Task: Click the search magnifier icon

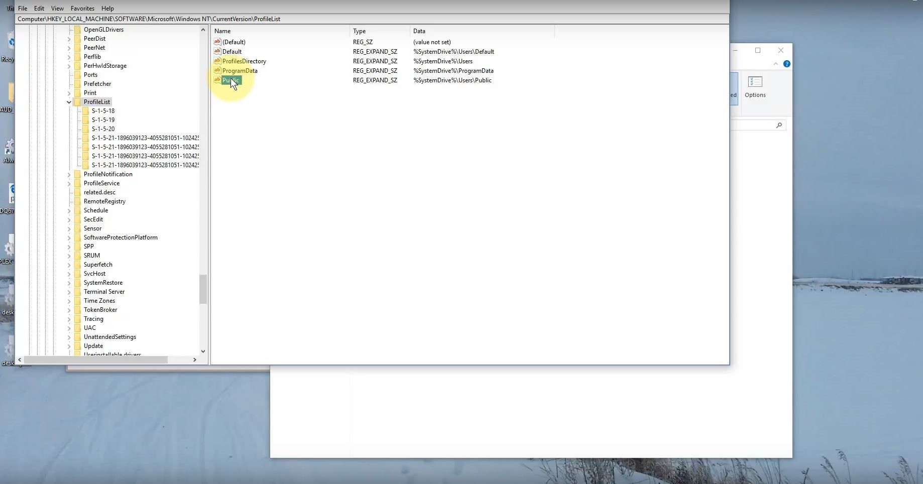Action: tap(779, 125)
